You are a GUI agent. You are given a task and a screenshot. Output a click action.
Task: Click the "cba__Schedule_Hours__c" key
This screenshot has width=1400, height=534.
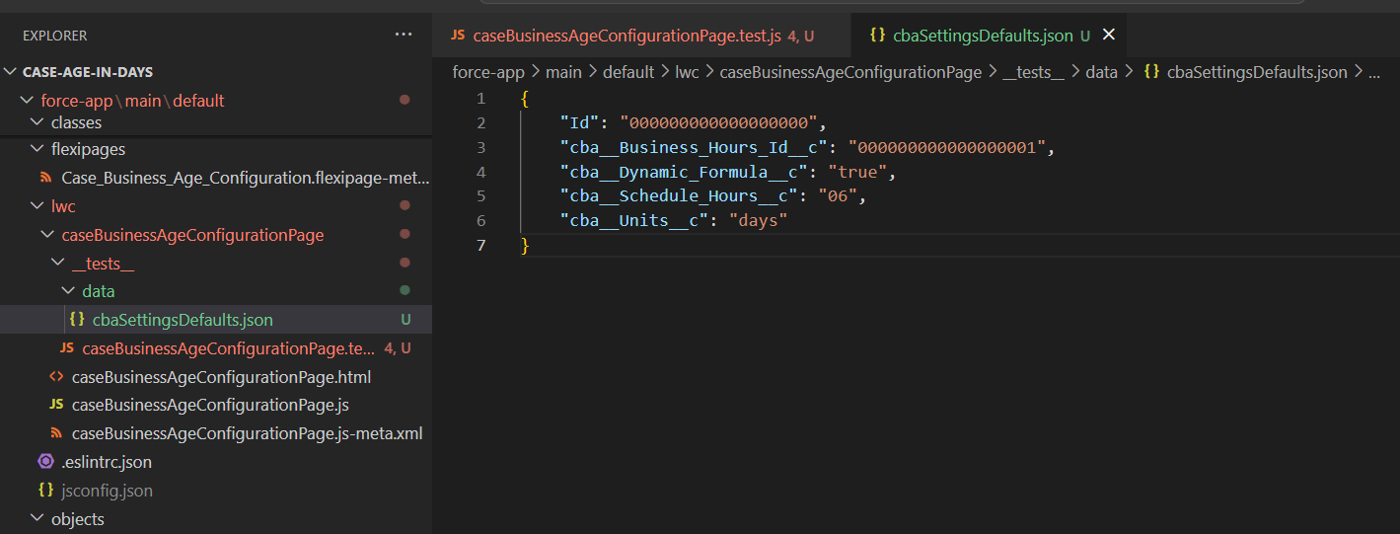678,196
